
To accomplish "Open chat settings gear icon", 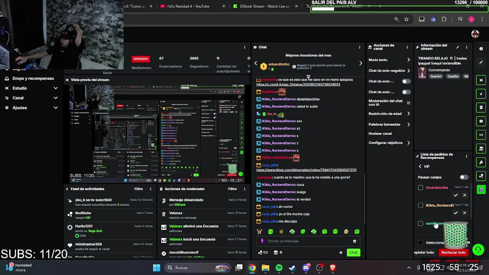I will 341,252.
